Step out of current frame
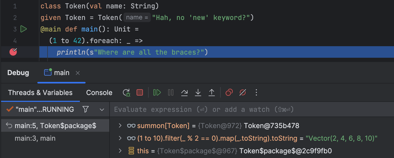 coord(212,93)
